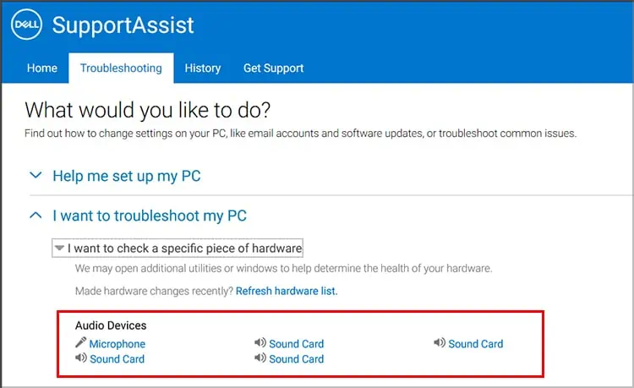Screen dimensions: 634x388
Task: Click the speaker icon beneath the Microphone entry
Action: [80, 358]
